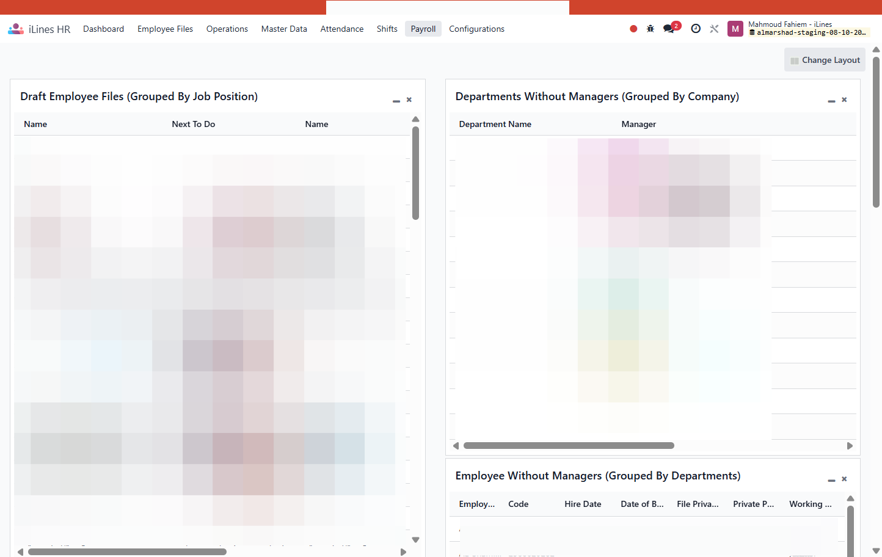
Task: Open the Employee Files menu
Action: tap(165, 29)
